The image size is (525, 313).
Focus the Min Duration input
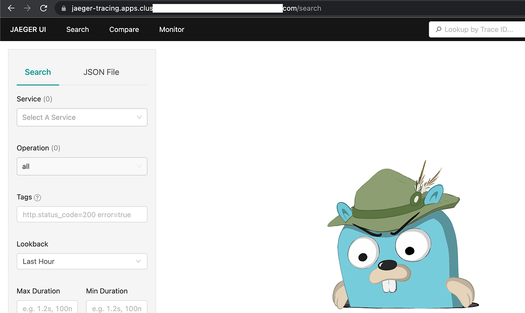pos(116,308)
